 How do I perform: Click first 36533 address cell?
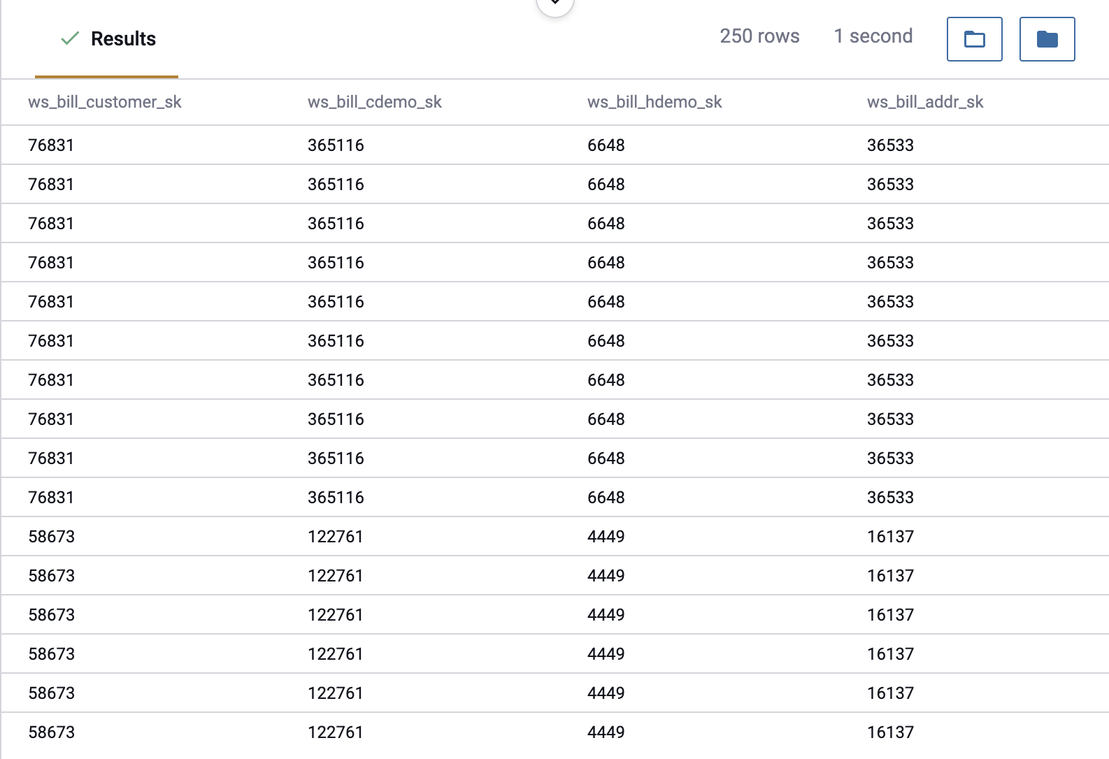tap(890, 145)
